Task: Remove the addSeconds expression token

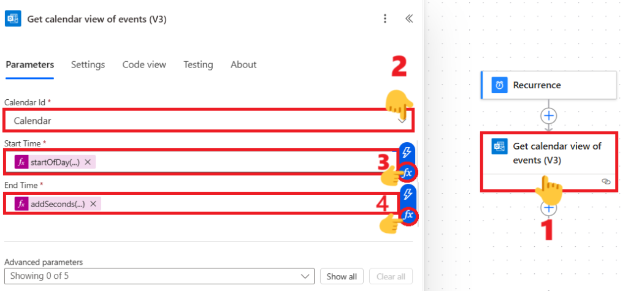Action: [x=93, y=203]
